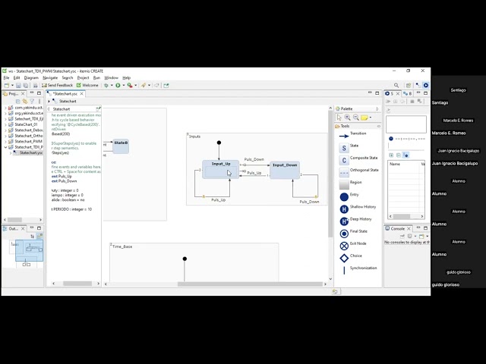This screenshot has width=486, height=364.
Task: Open the Debug configurations dropdown arrow
Action: (112, 86)
